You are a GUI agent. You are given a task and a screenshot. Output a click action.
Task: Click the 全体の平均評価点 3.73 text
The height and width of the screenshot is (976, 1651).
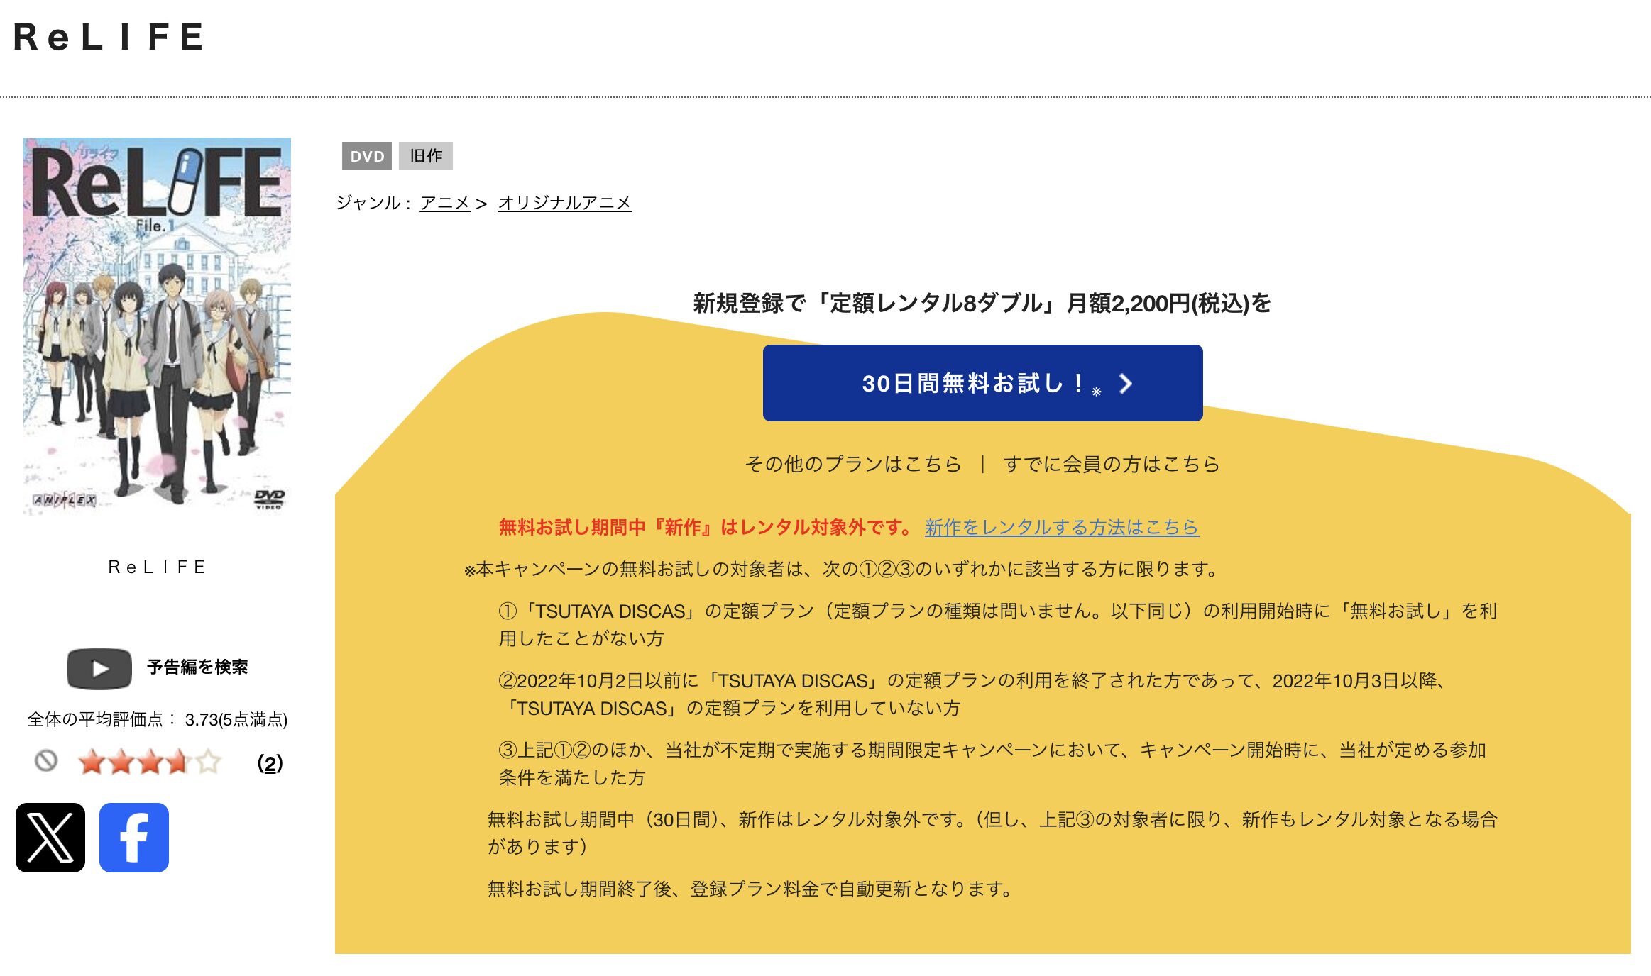tap(158, 719)
